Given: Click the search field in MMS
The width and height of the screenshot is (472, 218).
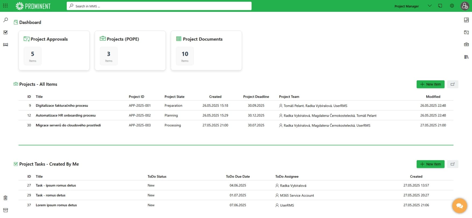Looking at the screenshot, I should click(x=159, y=6).
